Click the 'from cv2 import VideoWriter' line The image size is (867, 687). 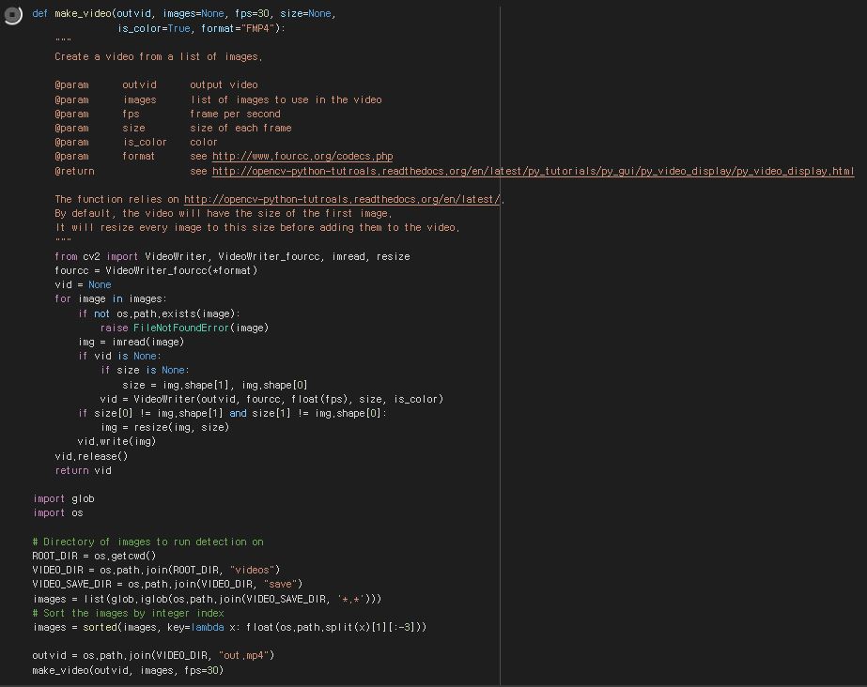click(x=232, y=256)
